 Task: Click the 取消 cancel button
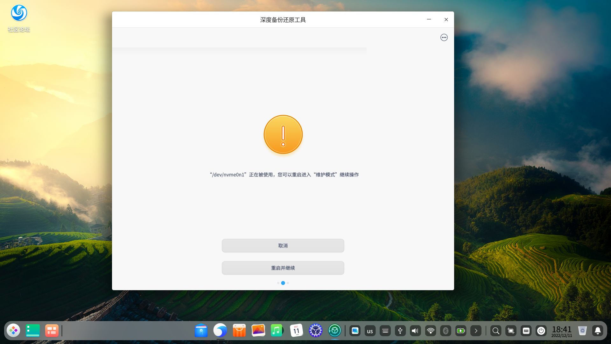coord(283,246)
